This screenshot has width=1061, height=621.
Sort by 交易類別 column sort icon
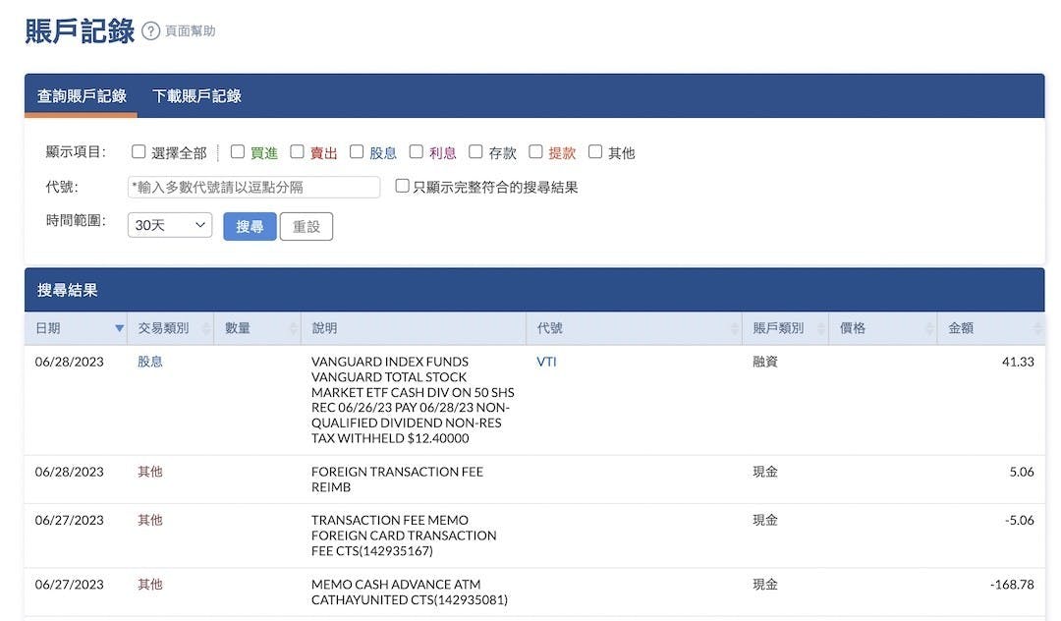(206, 329)
